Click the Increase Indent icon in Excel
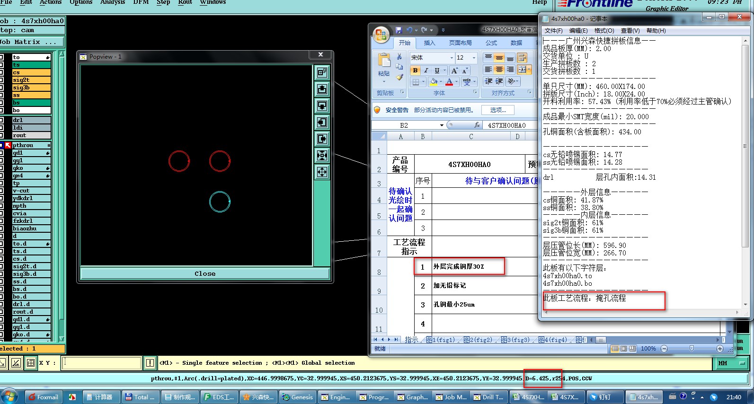 499,81
